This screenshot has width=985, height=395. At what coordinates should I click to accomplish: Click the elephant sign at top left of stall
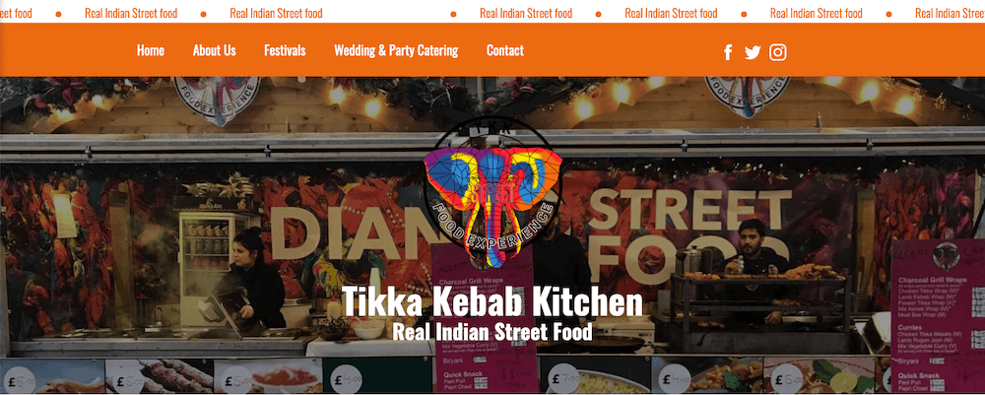(217, 98)
